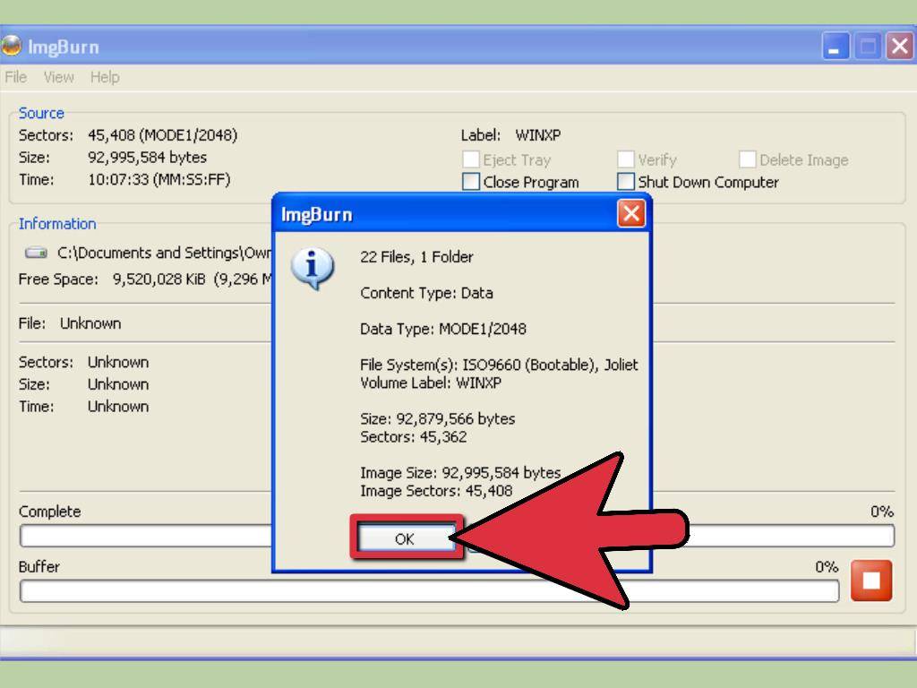Close the ImgBurn information dialog

[x=632, y=213]
